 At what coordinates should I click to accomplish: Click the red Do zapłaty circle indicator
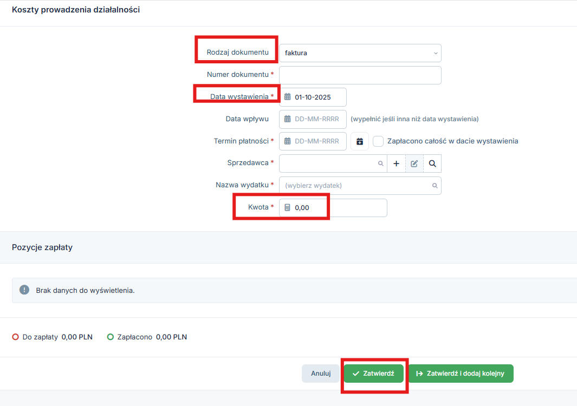[15, 337]
